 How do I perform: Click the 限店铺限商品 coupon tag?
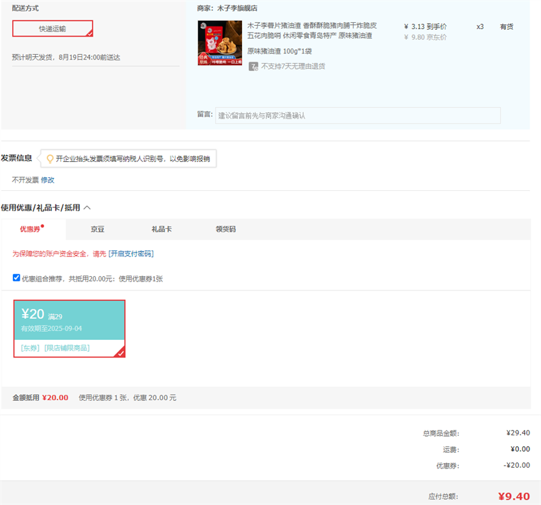tap(67, 348)
